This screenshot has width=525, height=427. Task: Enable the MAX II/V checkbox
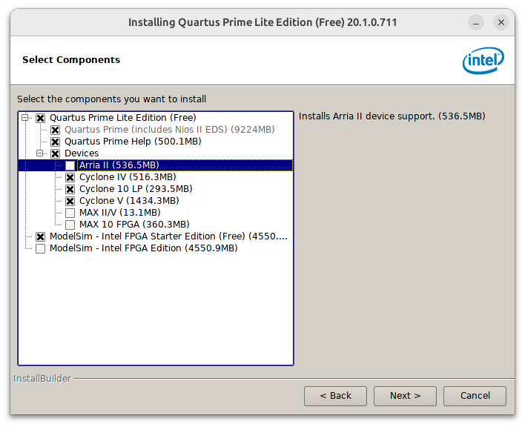(70, 213)
